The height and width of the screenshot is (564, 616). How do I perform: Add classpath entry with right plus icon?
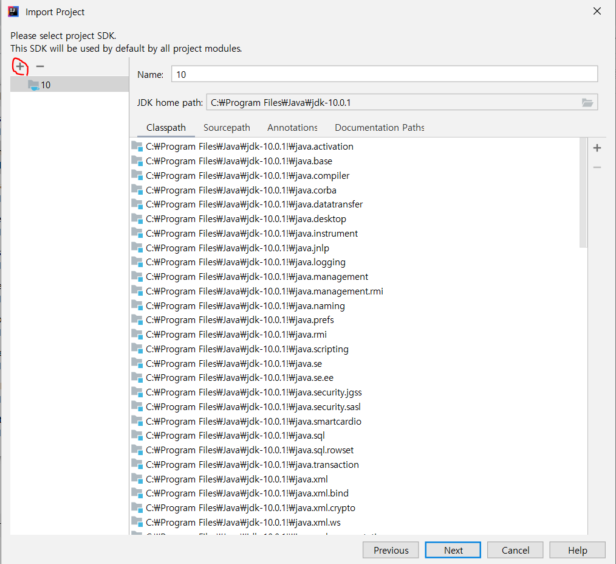pos(597,148)
